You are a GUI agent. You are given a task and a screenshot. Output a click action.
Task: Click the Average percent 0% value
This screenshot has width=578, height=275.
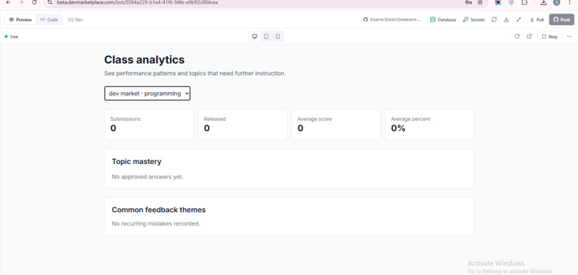(398, 128)
